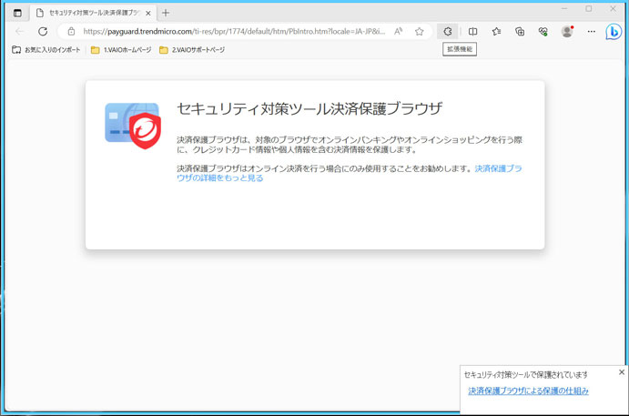Minimize the browser window
The width and height of the screenshot is (629, 416).
coord(564,8)
